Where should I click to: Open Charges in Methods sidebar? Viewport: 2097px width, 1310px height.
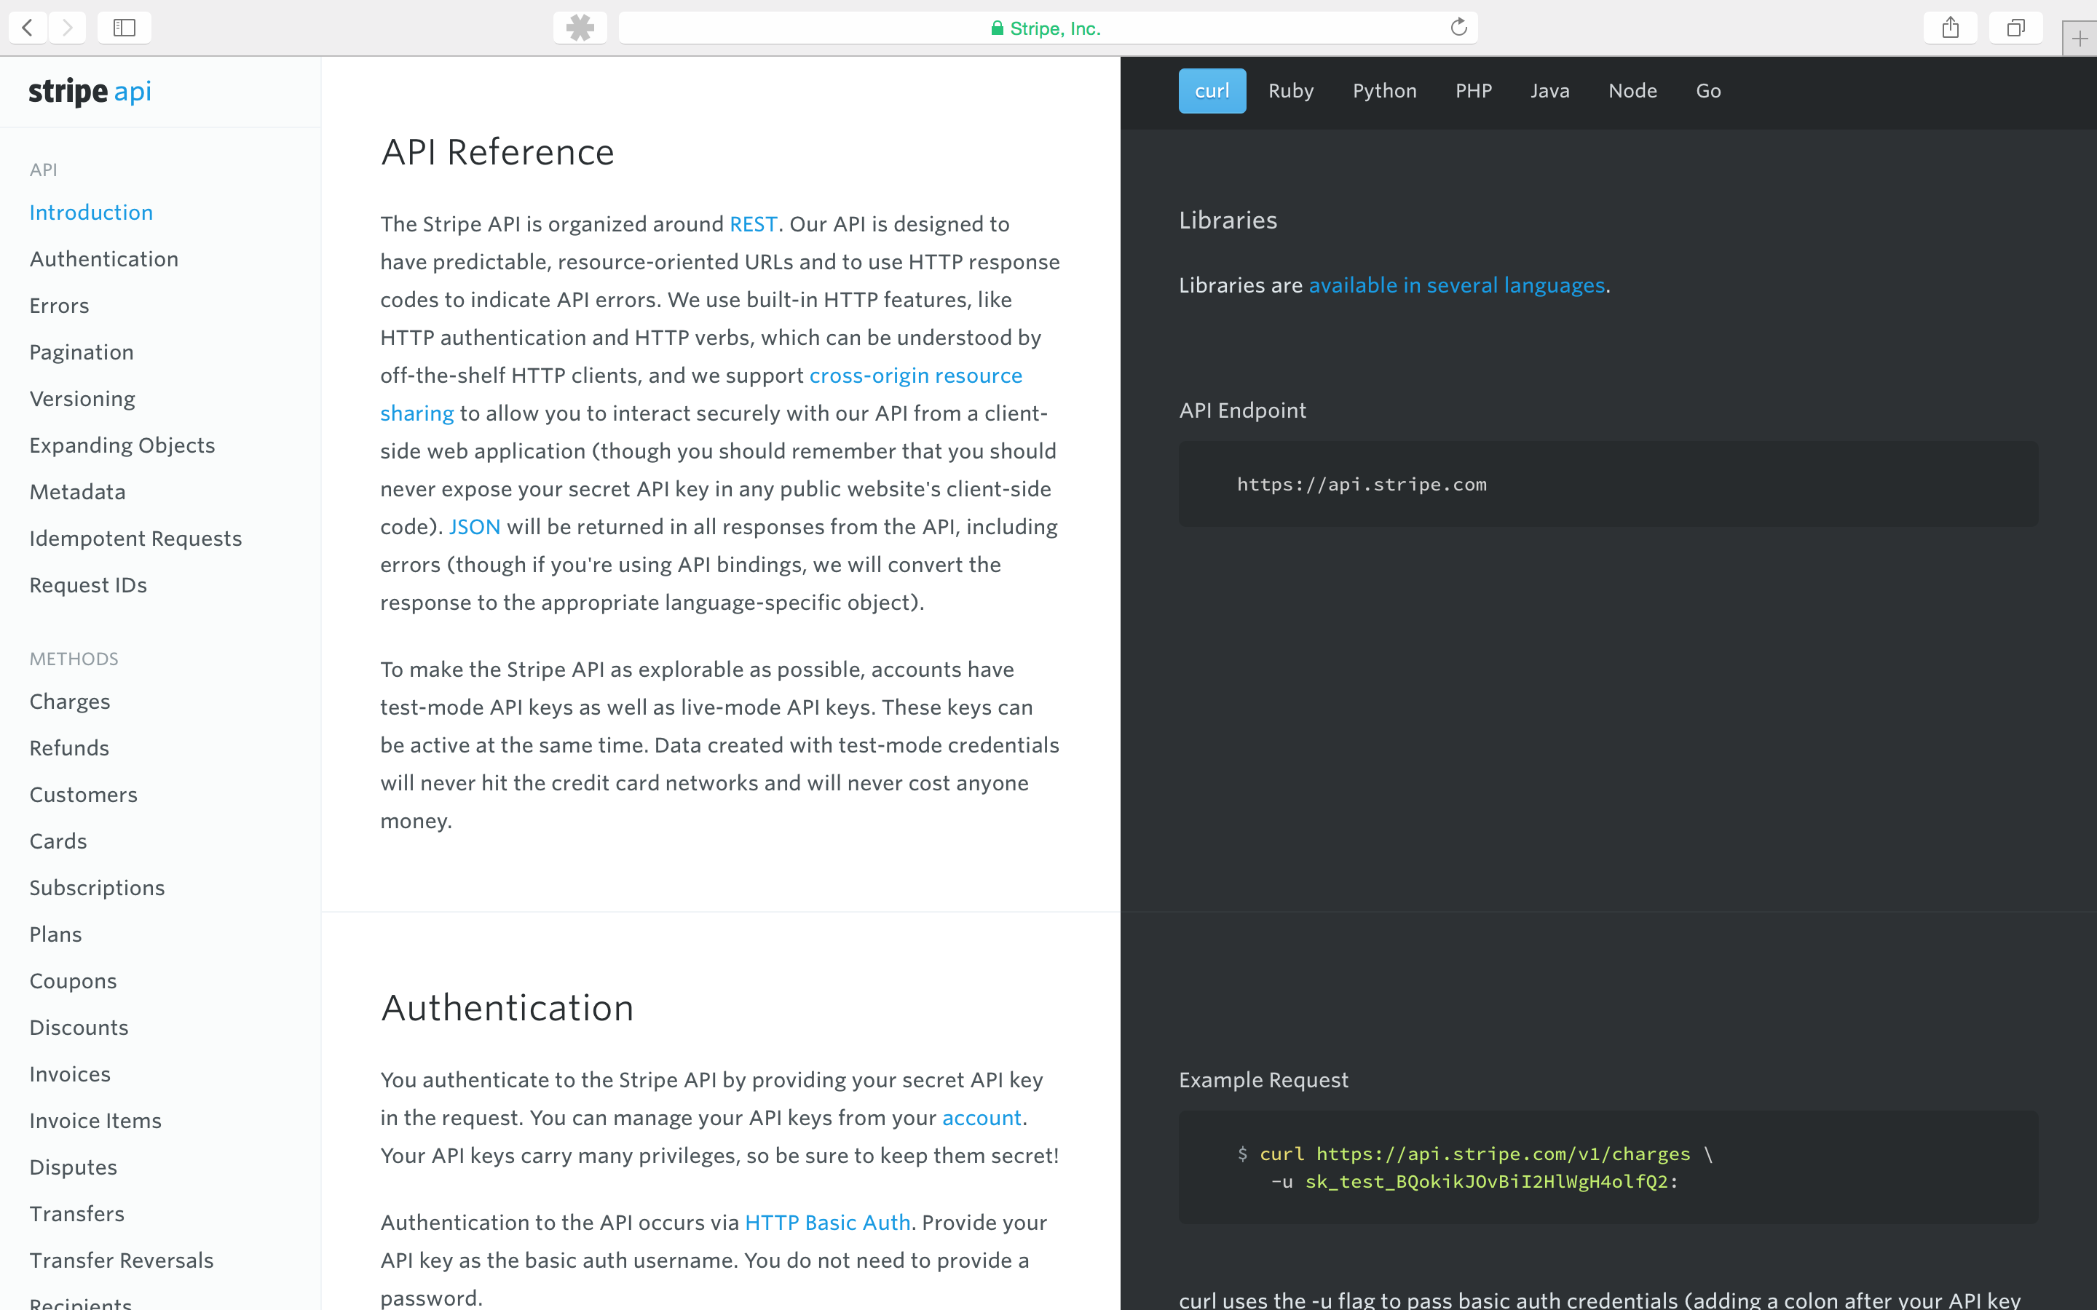[69, 702]
